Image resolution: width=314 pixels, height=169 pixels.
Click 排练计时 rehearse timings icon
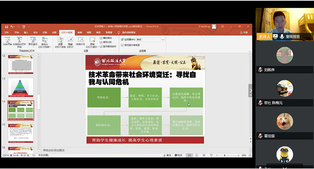tap(81, 41)
